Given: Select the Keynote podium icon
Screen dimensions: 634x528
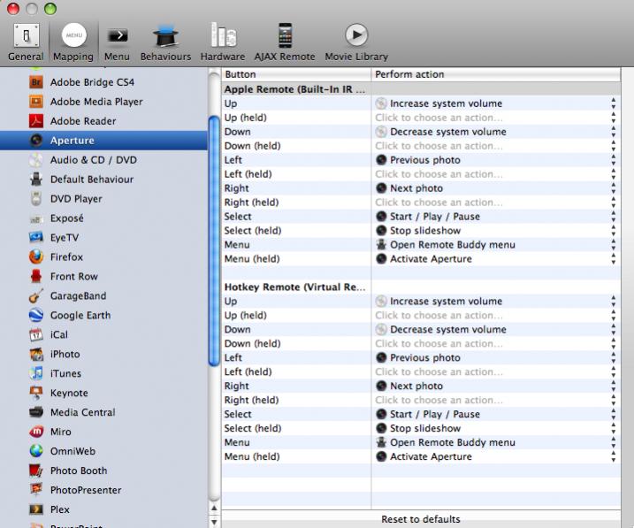Looking at the screenshot, I should (36, 393).
